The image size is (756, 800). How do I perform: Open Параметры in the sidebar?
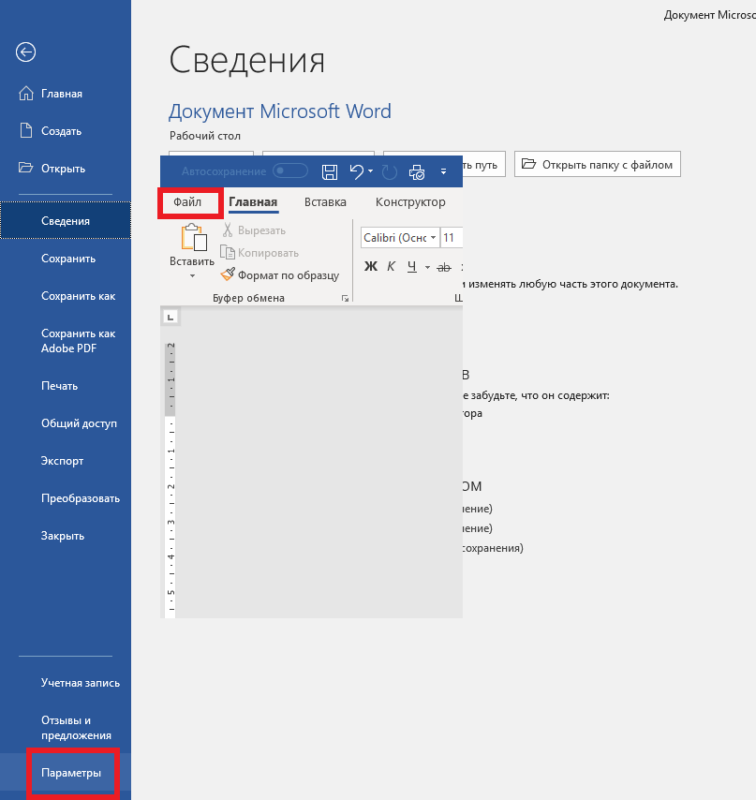click(71, 774)
